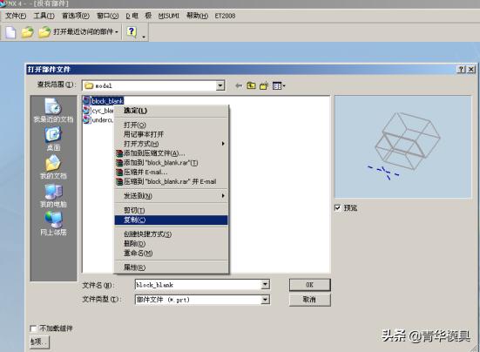
Task: Click the OK button
Action: pos(310,285)
